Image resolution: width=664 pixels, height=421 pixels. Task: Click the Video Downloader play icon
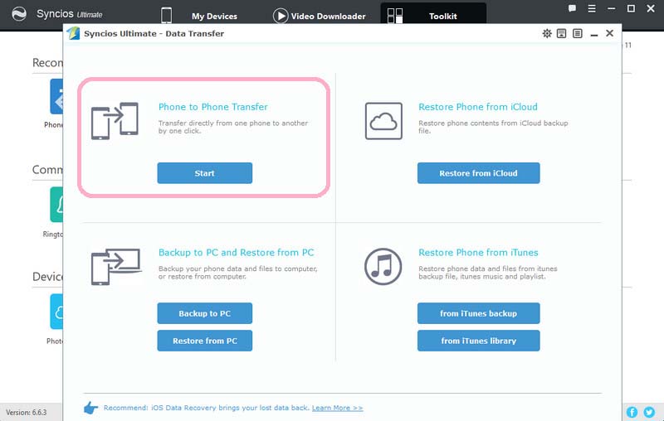coord(281,16)
